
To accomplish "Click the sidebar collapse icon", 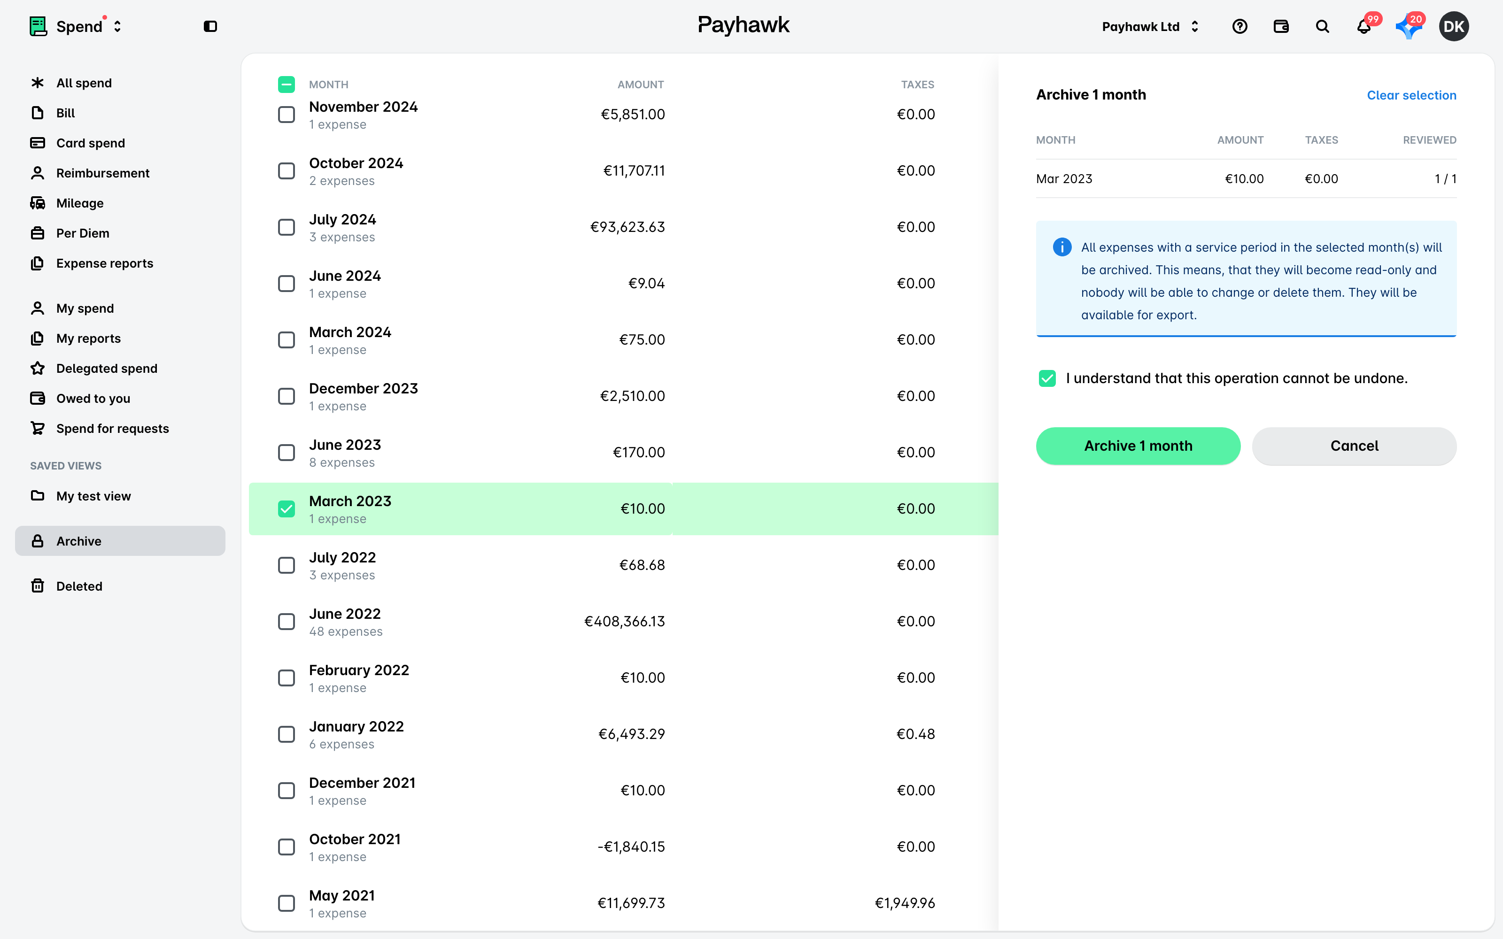I will coord(210,26).
